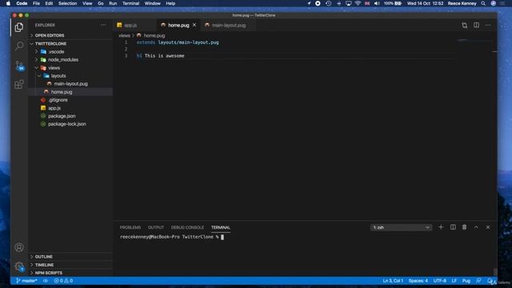512x288 pixels.
Task: Click the views breadcrumb
Action: pos(124,35)
